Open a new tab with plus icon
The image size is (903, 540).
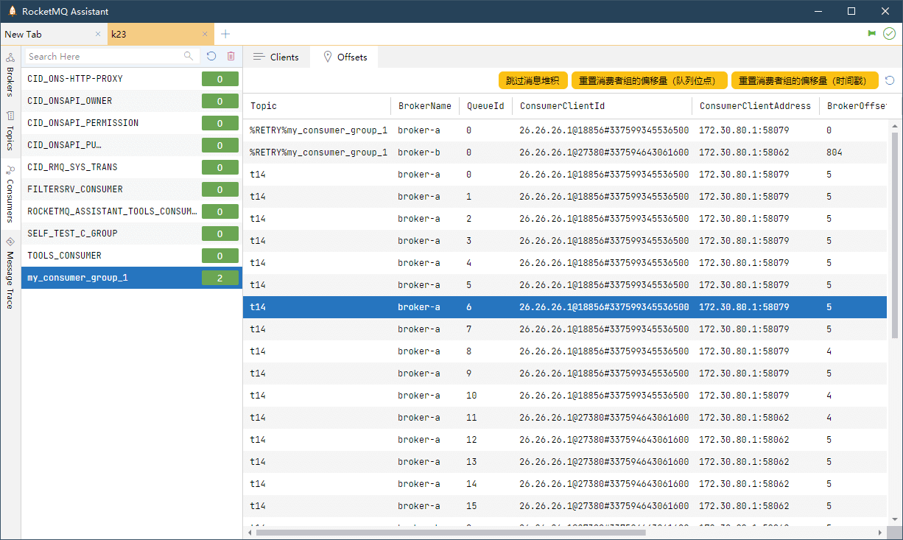pos(225,34)
